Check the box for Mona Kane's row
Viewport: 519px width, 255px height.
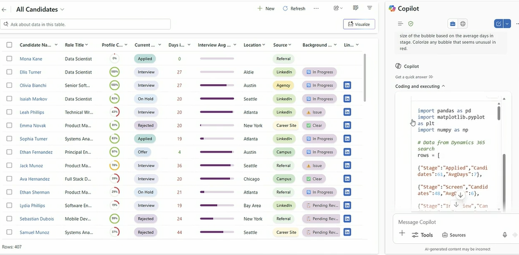tap(9, 58)
